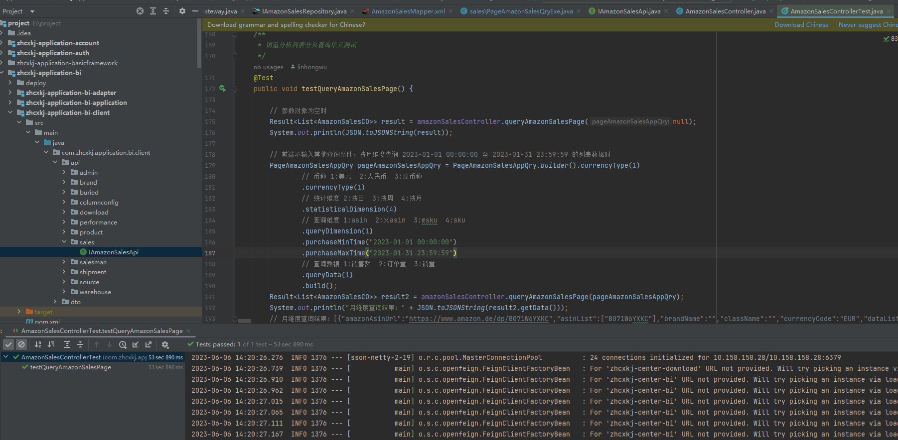Fold method at line 172 gutter marker
Image resolution: width=898 pixels, height=440 pixels.
(235, 89)
